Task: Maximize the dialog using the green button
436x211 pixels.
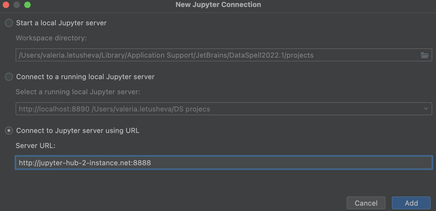Action: (27, 5)
